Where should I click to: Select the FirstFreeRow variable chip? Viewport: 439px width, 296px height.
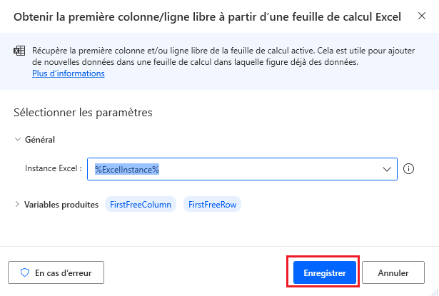[x=212, y=205]
